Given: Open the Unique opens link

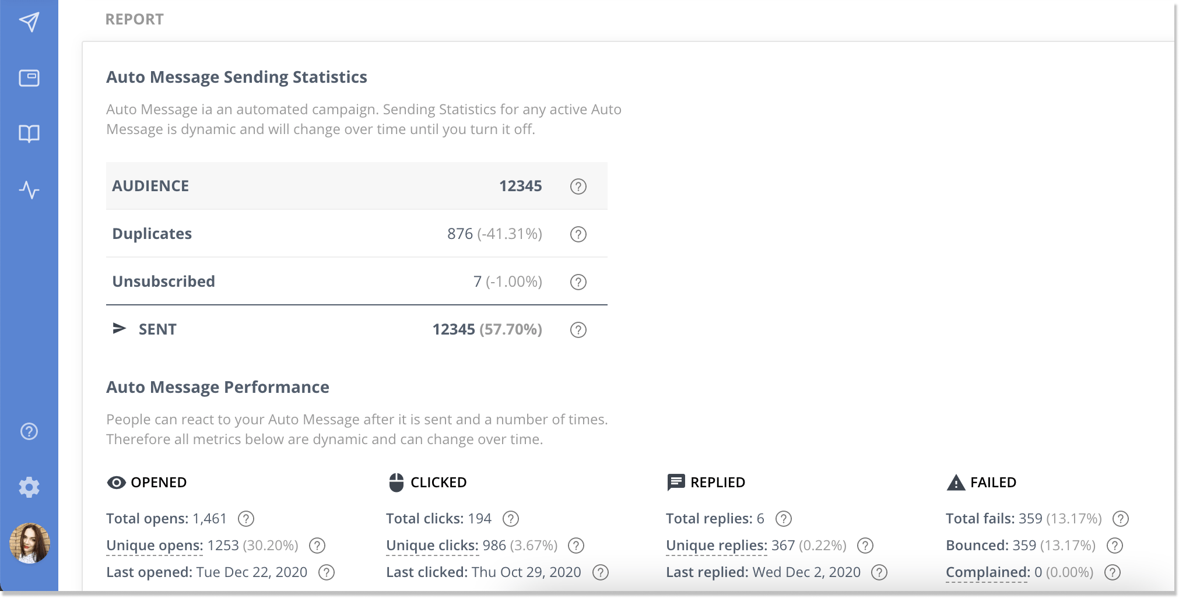Looking at the screenshot, I should click(x=155, y=546).
